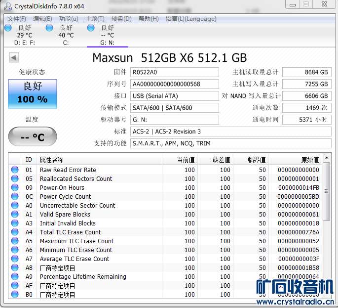Click the 最差值 column header
This screenshot has width=338, height=308.
pyautogui.click(x=215, y=160)
